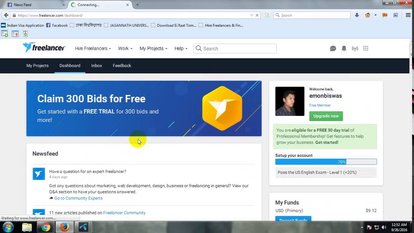414x233 pixels.
Task: Click the new window toolbar icon with green plus
Action: coord(5,34)
